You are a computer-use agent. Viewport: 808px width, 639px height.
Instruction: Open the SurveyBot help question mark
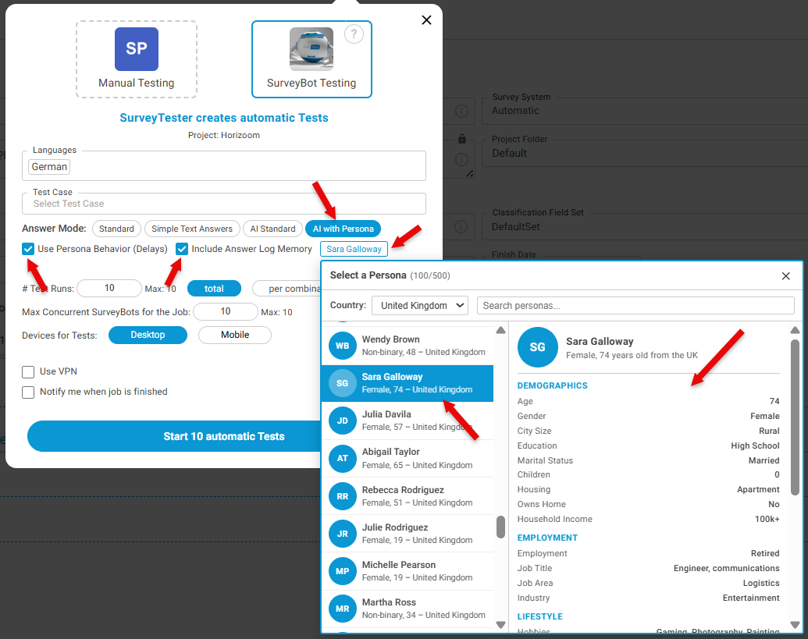pyautogui.click(x=354, y=34)
